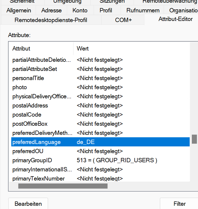Open the Filter button
Viewport: 198px width, 209px height.
[x=179, y=204]
